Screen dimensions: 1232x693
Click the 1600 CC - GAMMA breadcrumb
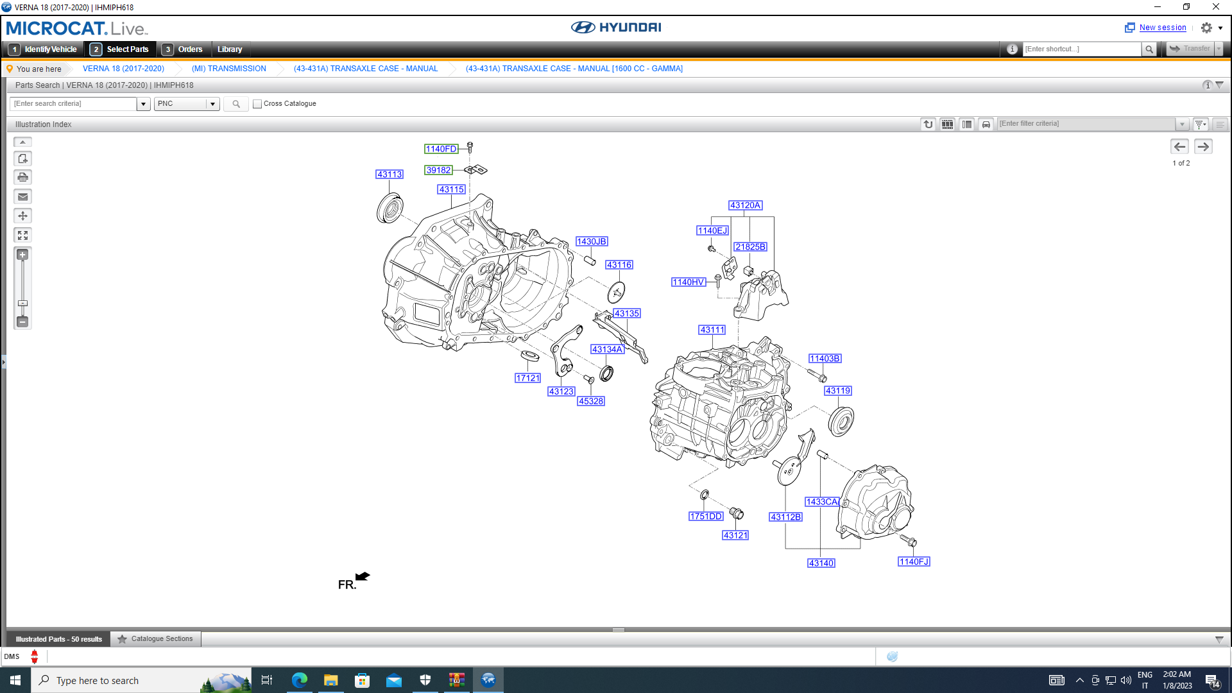[574, 69]
